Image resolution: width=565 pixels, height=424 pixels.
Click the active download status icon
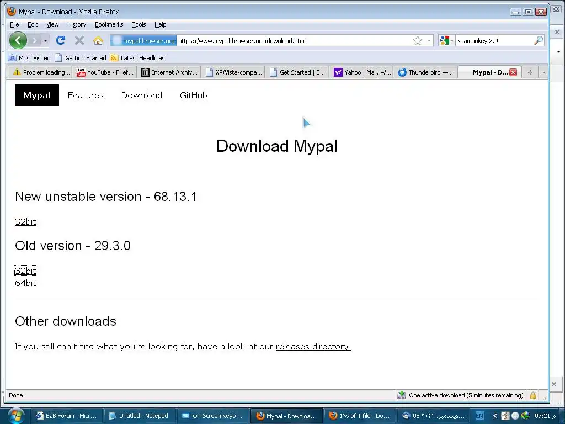point(402,395)
